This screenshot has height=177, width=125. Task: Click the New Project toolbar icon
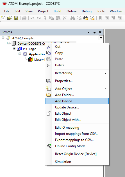pyautogui.click(x=3, y=18)
